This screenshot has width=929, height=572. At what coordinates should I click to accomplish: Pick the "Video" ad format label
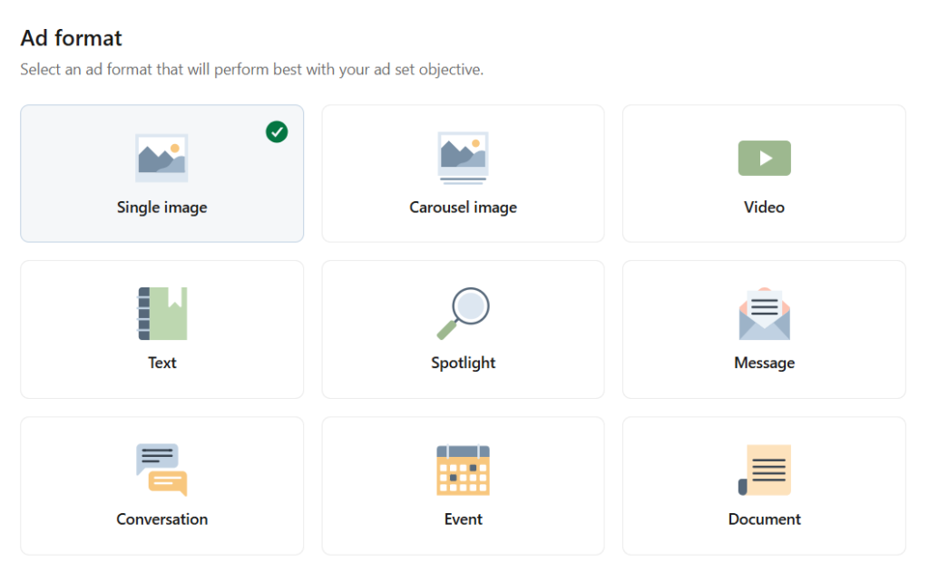pos(764,208)
